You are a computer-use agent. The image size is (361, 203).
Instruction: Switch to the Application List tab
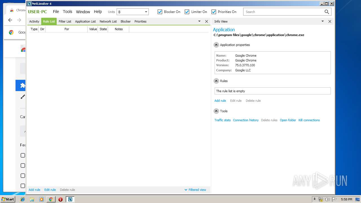pyautogui.click(x=85, y=21)
